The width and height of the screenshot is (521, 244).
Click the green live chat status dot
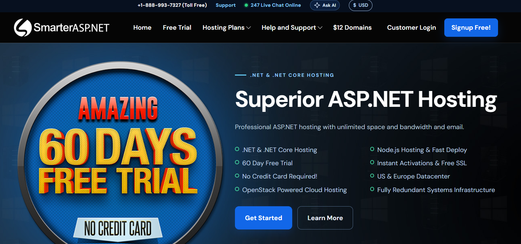click(246, 5)
